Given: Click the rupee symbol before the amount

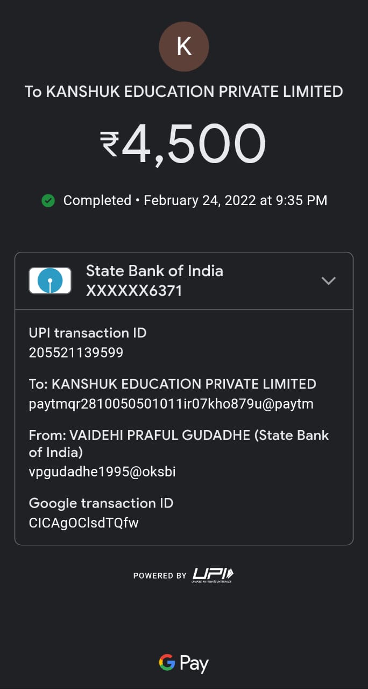Looking at the screenshot, I should (x=109, y=145).
